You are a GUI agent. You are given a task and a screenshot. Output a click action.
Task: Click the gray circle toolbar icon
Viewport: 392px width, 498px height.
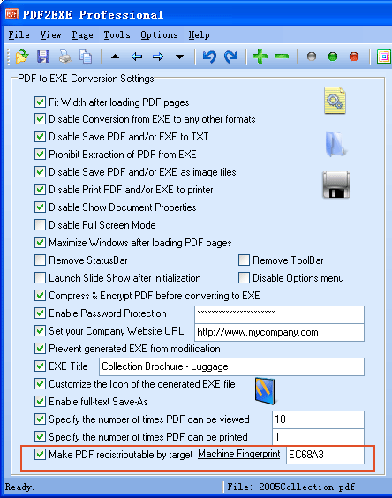[312, 57]
